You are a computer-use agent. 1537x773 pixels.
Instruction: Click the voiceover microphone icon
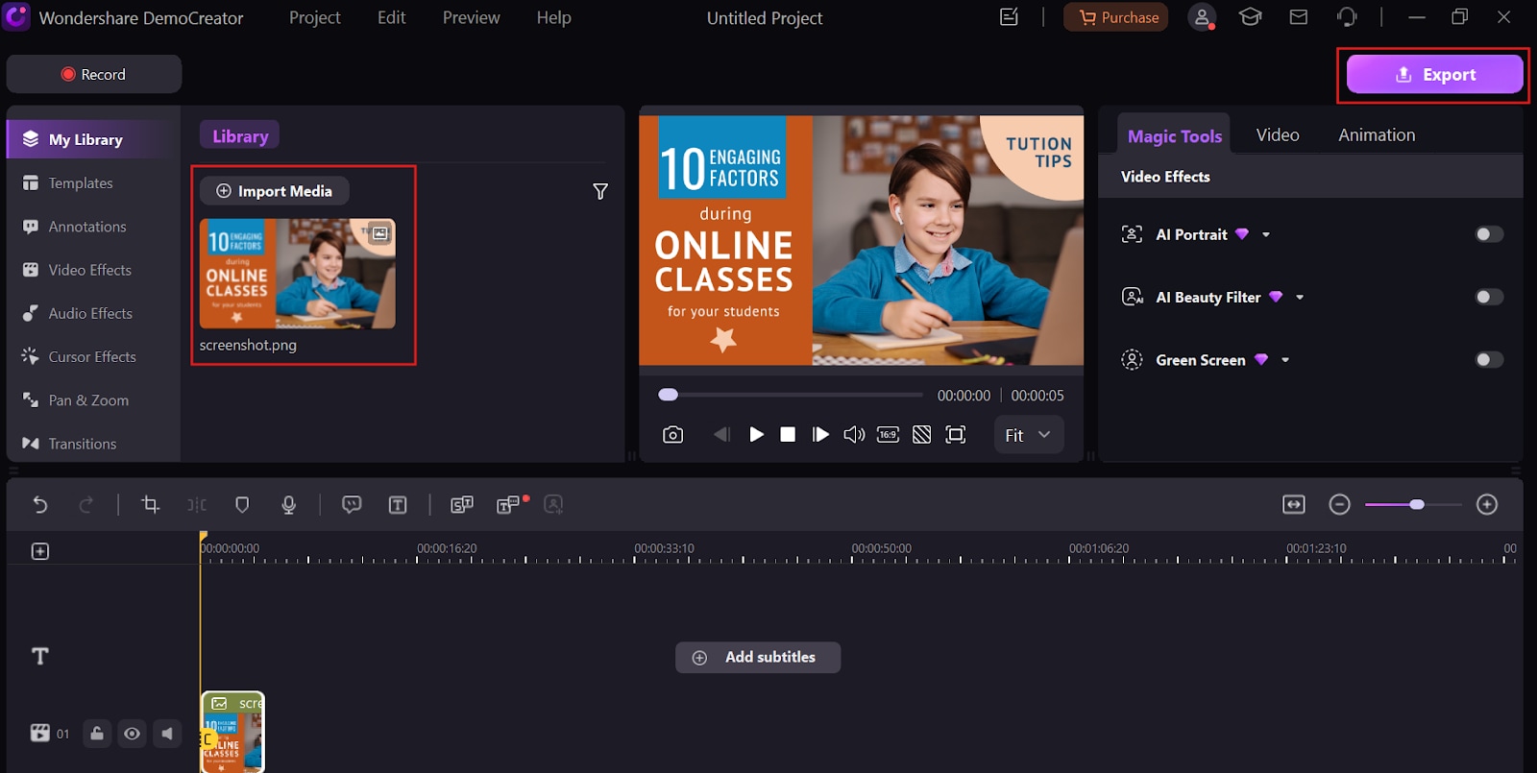[x=288, y=504]
